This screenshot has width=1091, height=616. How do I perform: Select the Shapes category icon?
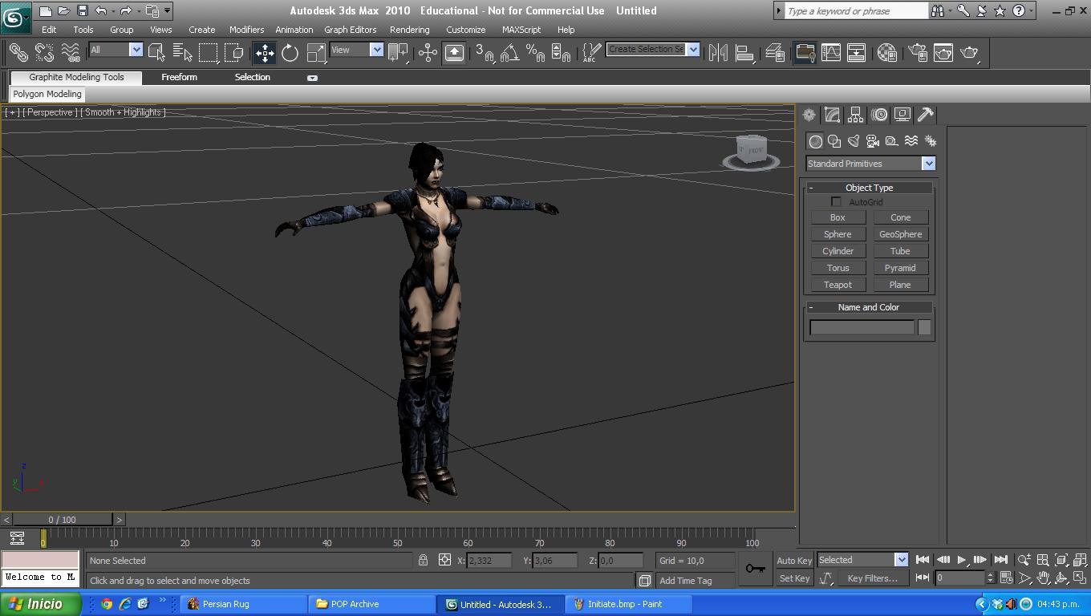[x=834, y=141]
